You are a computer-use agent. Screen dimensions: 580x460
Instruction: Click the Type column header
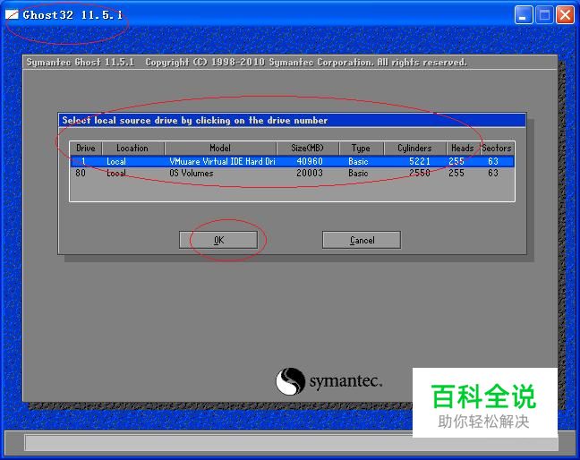[361, 148]
